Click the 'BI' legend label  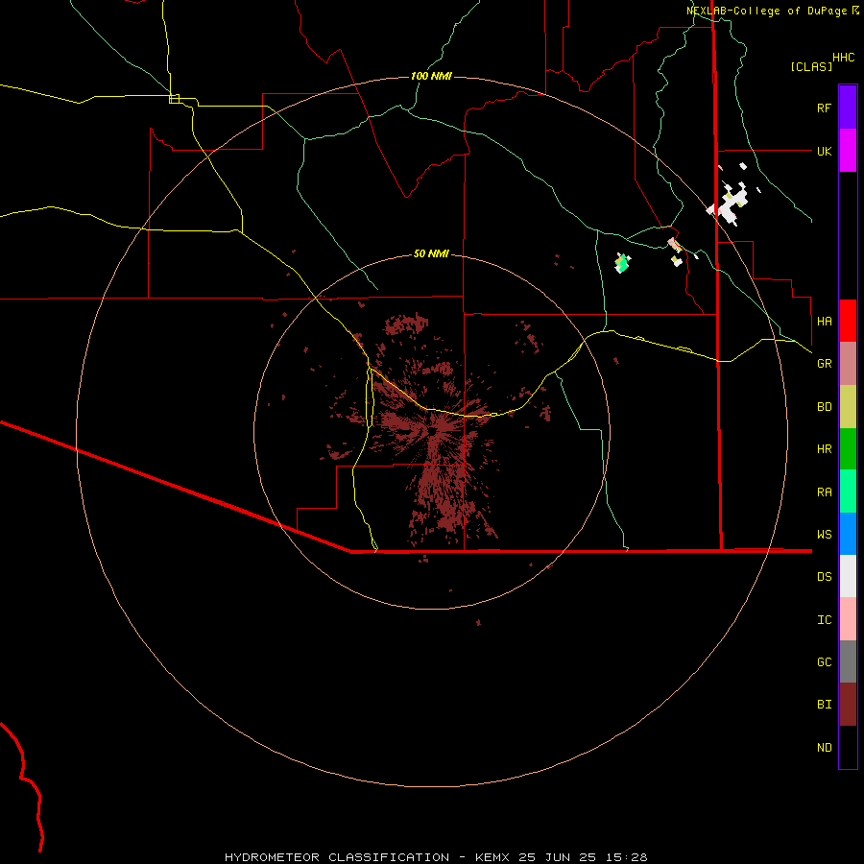[824, 705]
